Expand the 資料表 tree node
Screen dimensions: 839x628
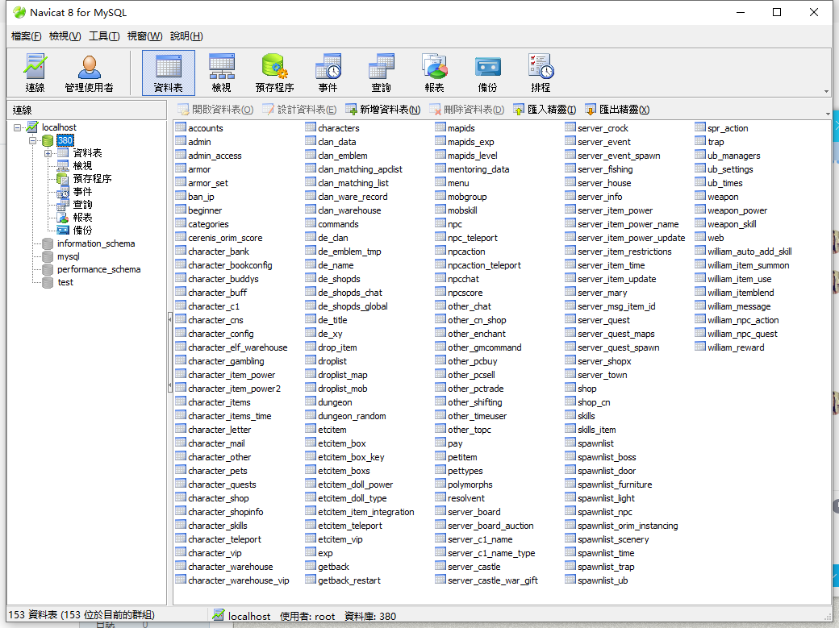pyautogui.click(x=48, y=153)
